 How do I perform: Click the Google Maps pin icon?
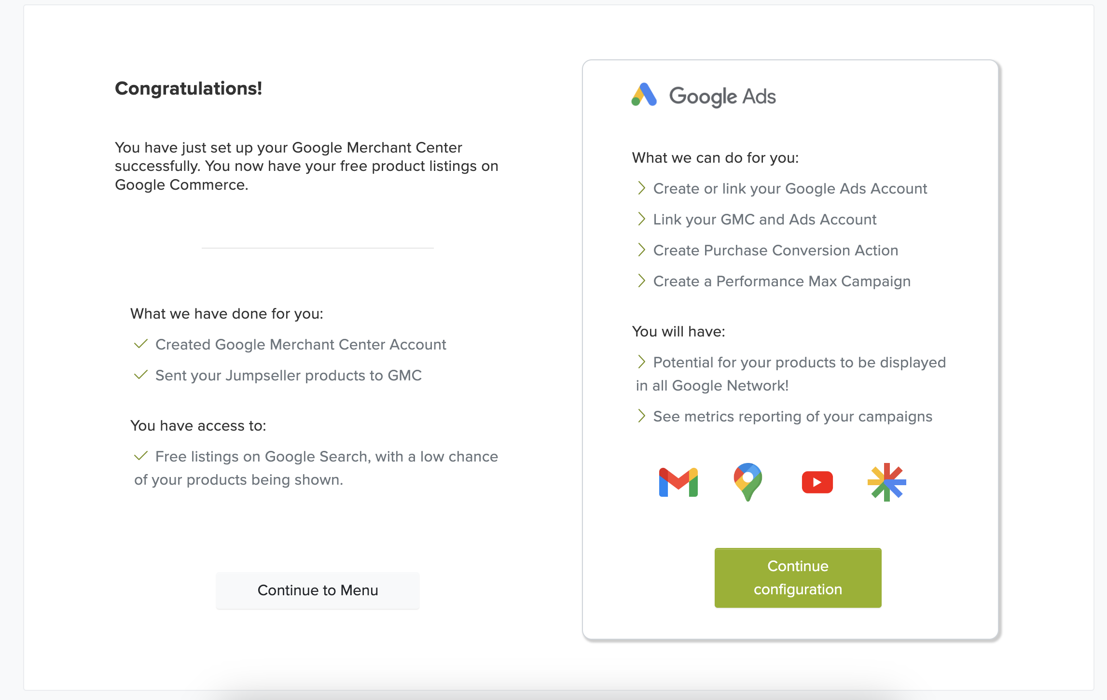tap(747, 482)
